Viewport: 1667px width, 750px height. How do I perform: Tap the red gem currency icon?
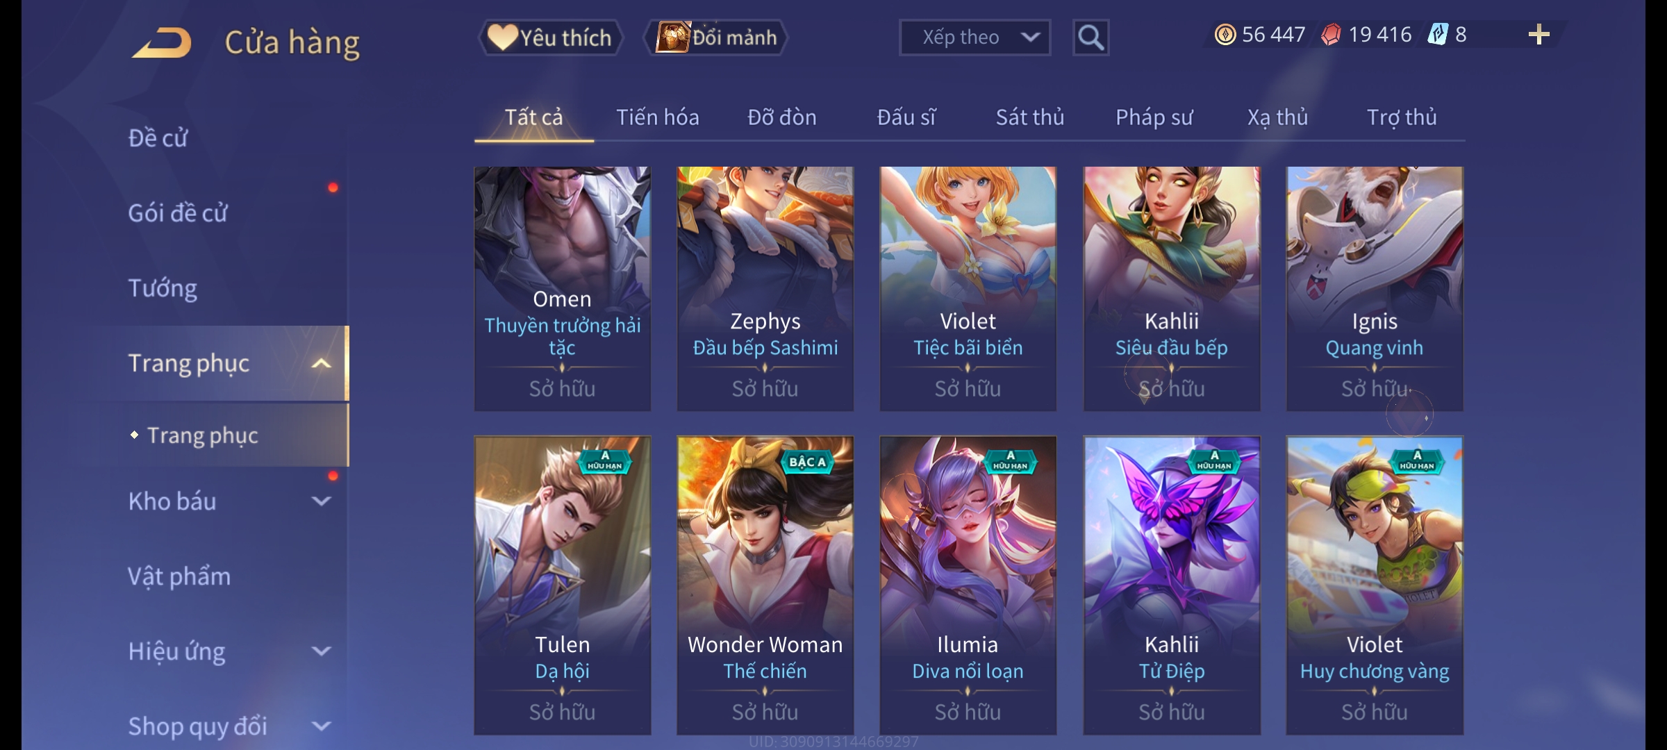[1331, 35]
